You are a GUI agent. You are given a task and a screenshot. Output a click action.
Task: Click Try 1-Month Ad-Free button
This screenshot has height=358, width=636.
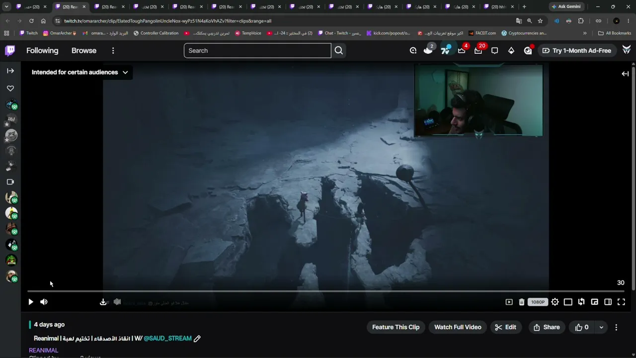[x=577, y=51]
